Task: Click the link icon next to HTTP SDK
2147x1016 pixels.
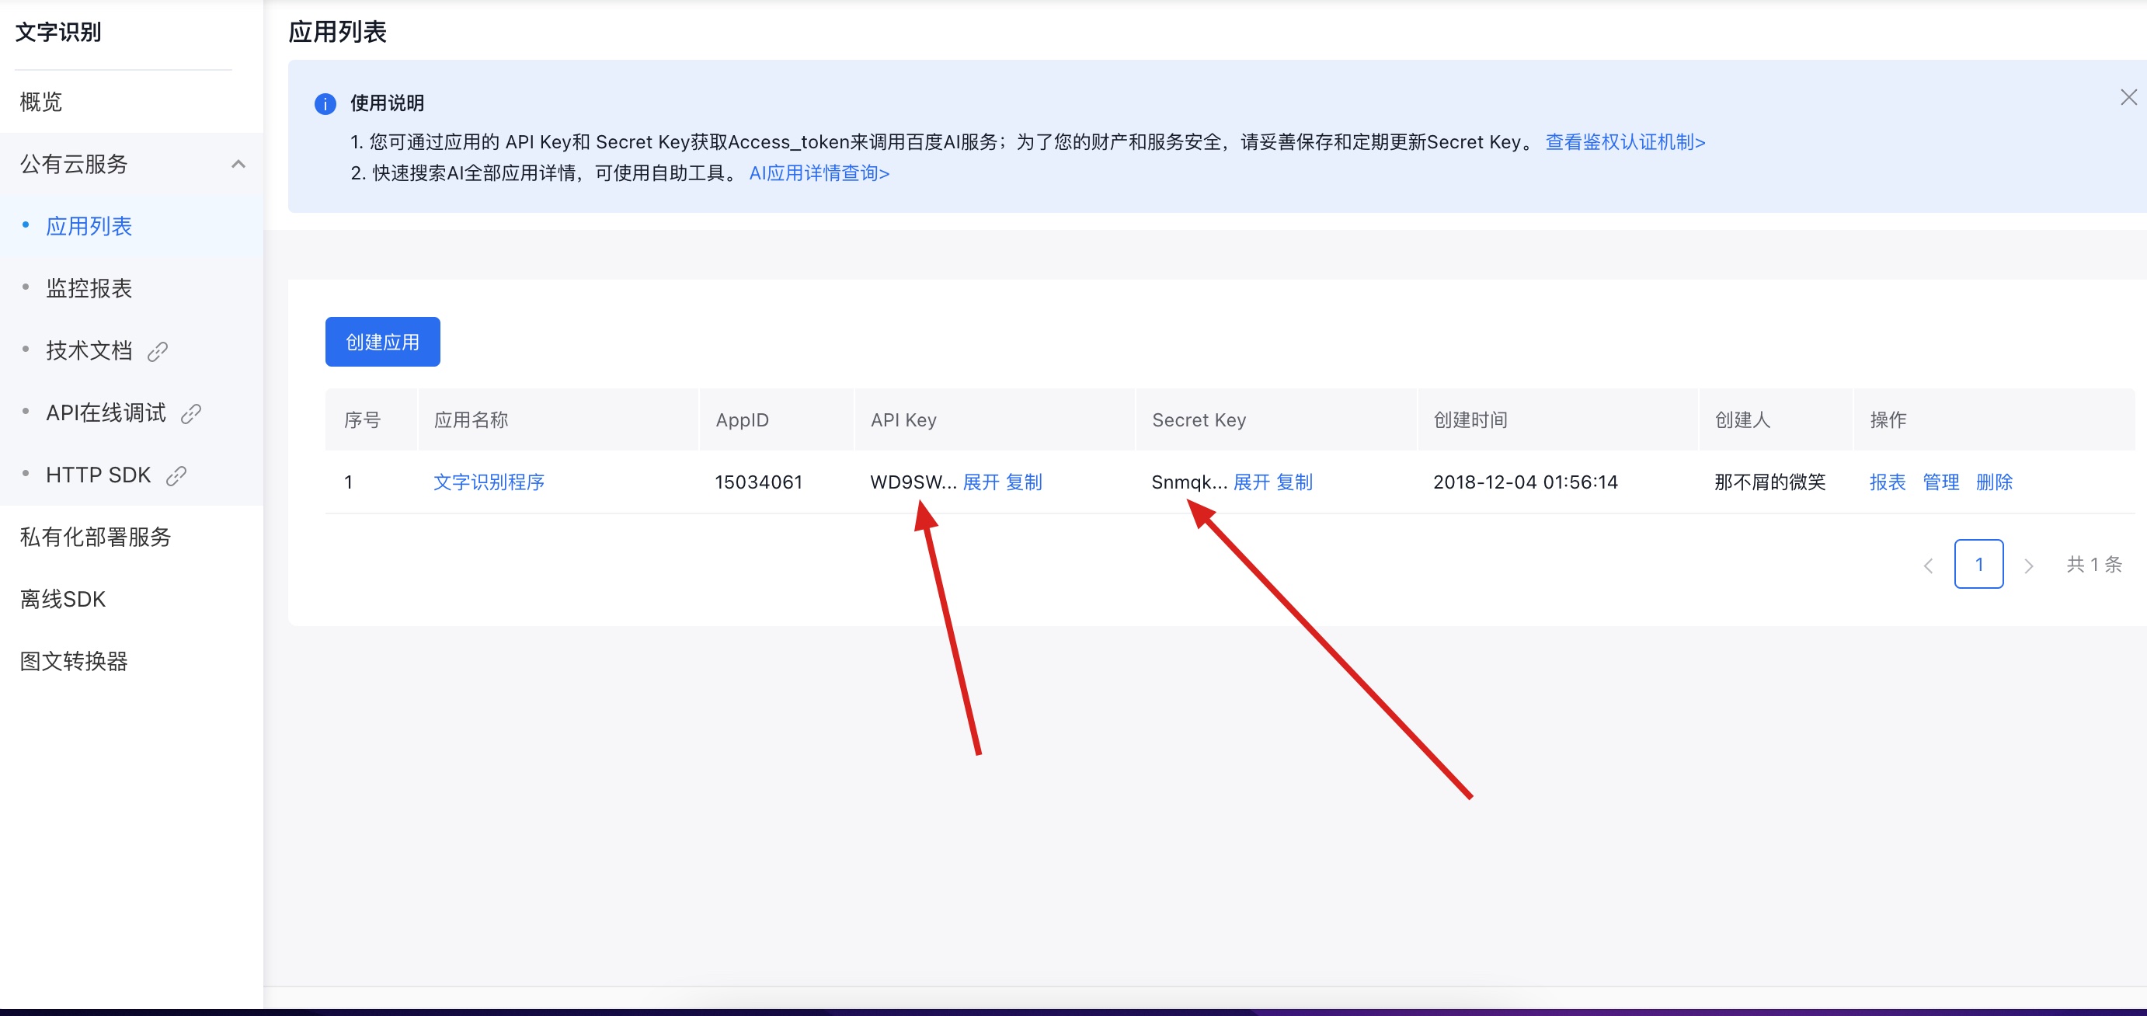Action: click(x=176, y=476)
